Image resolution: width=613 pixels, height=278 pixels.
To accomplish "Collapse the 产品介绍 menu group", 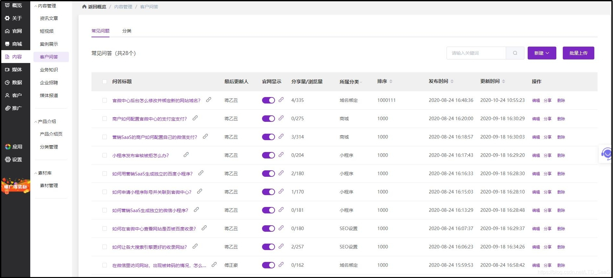I will [45, 121].
